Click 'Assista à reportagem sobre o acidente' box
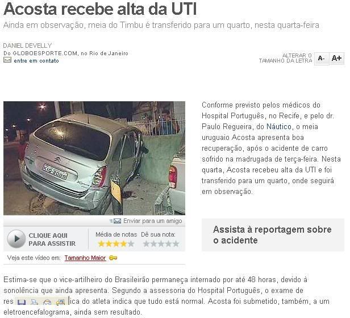 273,235
